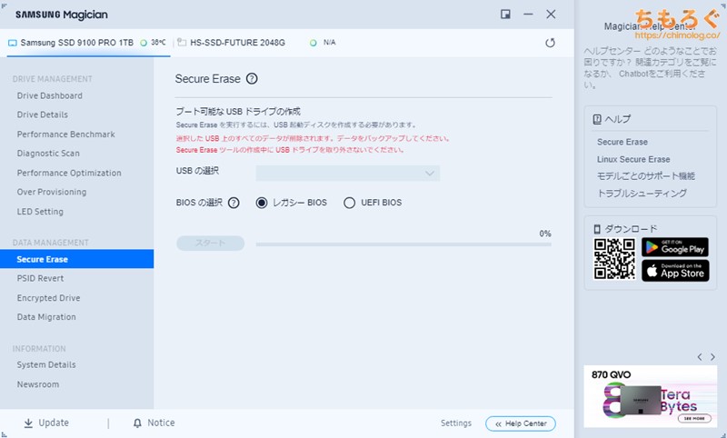This screenshot has width=727, height=438.
Task: Click the download QR code
Action: (x=614, y=259)
